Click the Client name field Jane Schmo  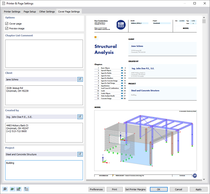[41, 79]
